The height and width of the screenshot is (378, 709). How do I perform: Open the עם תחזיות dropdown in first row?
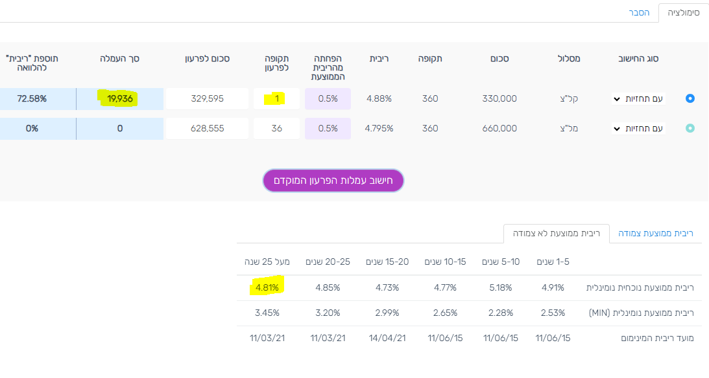[x=638, y=99]
